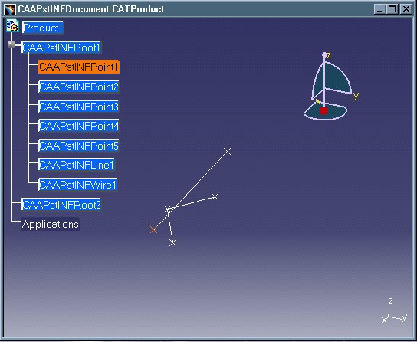417x342 pixels.
Task: Select CAAPstINFPoint1 in the tree
Action: [79, 67]
